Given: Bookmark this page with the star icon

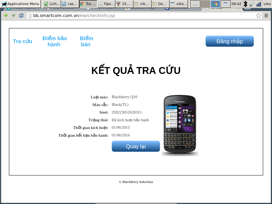Looking at the screenshot, I should click(x=258, y=15).
